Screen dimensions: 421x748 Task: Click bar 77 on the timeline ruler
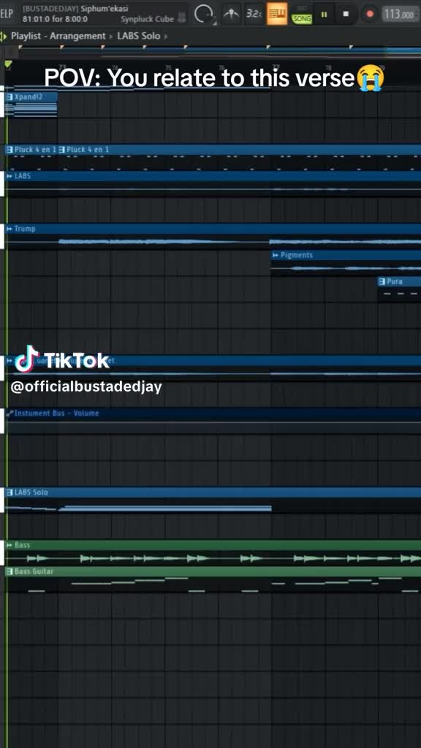pos(276,67)
